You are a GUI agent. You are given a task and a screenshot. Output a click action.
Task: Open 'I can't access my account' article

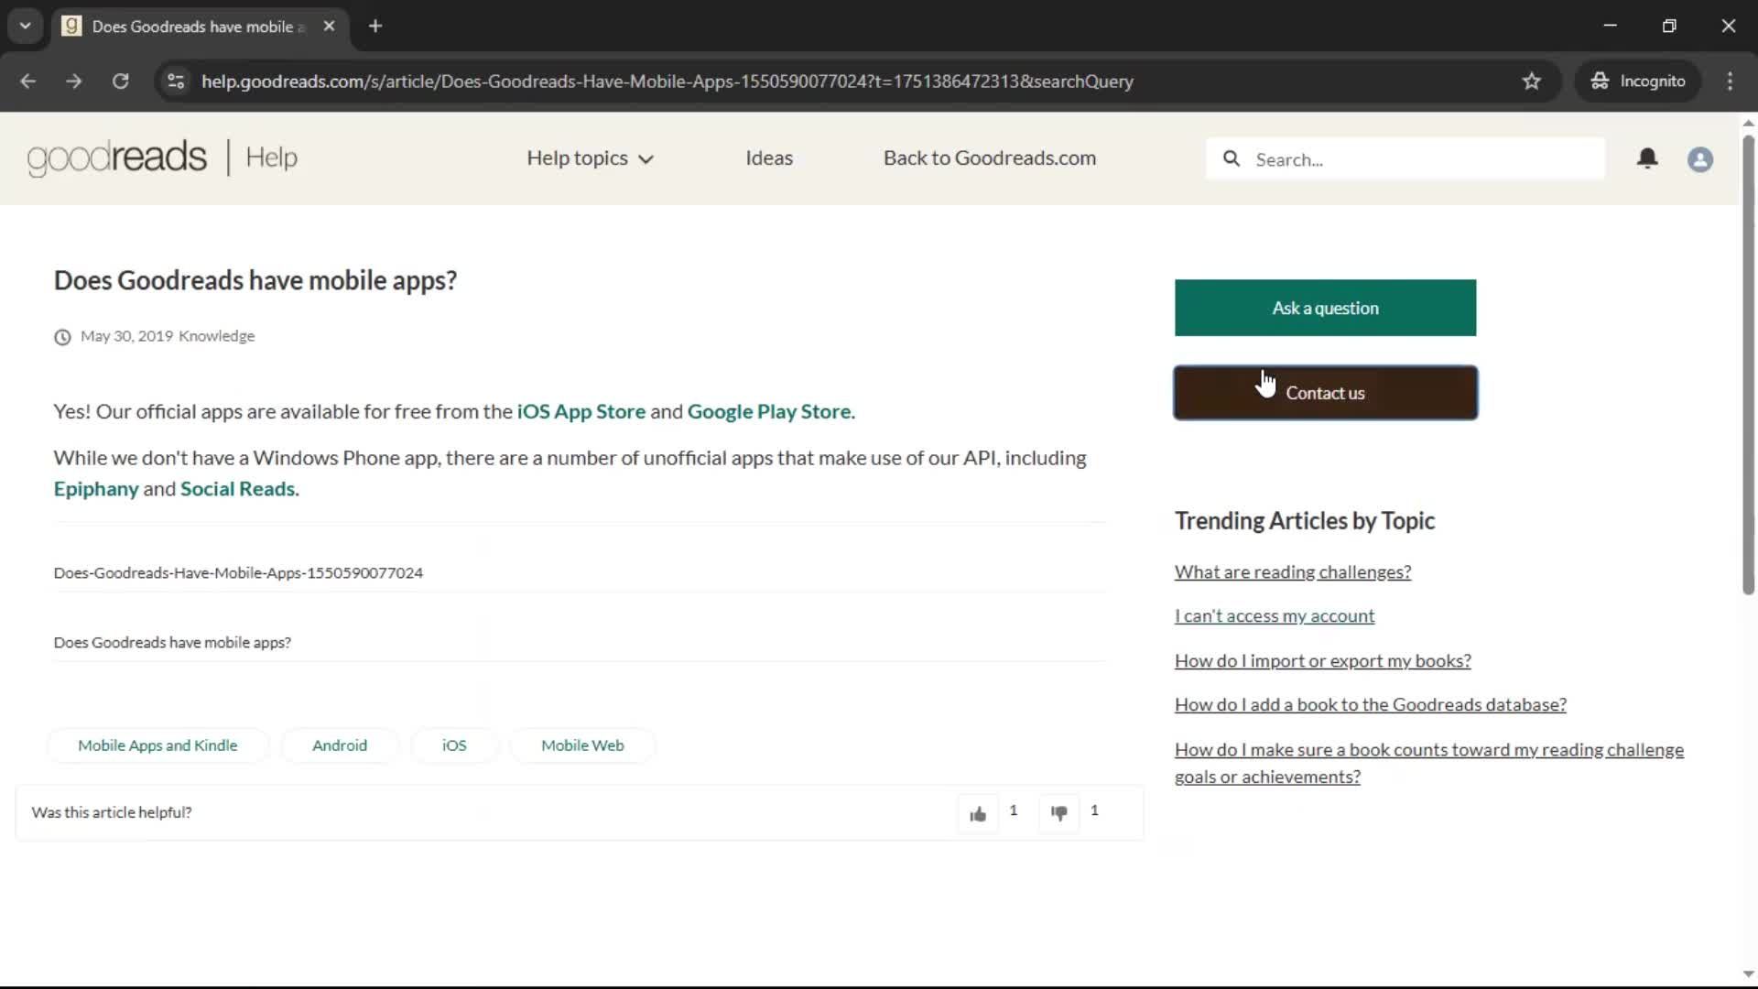(x=1275, y=616)
